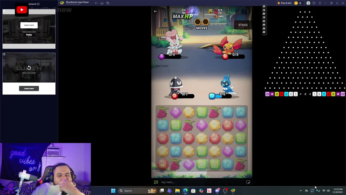Open File Explorer from taskbar

click(177, 191)
